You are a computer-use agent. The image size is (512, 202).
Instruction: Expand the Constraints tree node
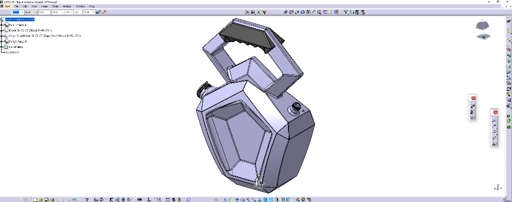click(2, 47)
